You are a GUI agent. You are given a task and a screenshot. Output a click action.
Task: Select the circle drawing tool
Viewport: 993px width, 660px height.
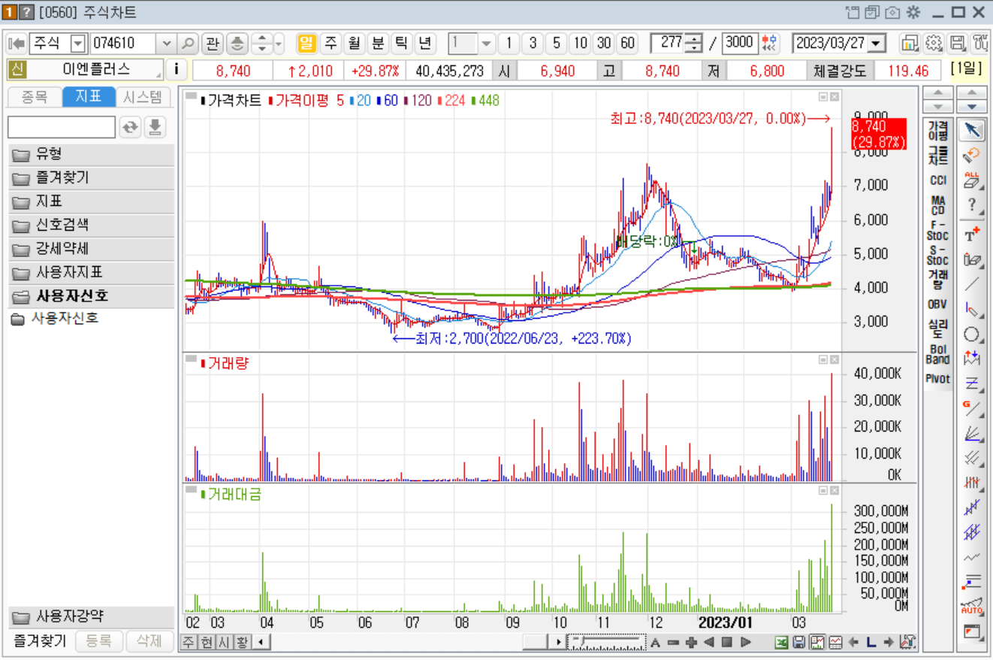pos(973,334)
